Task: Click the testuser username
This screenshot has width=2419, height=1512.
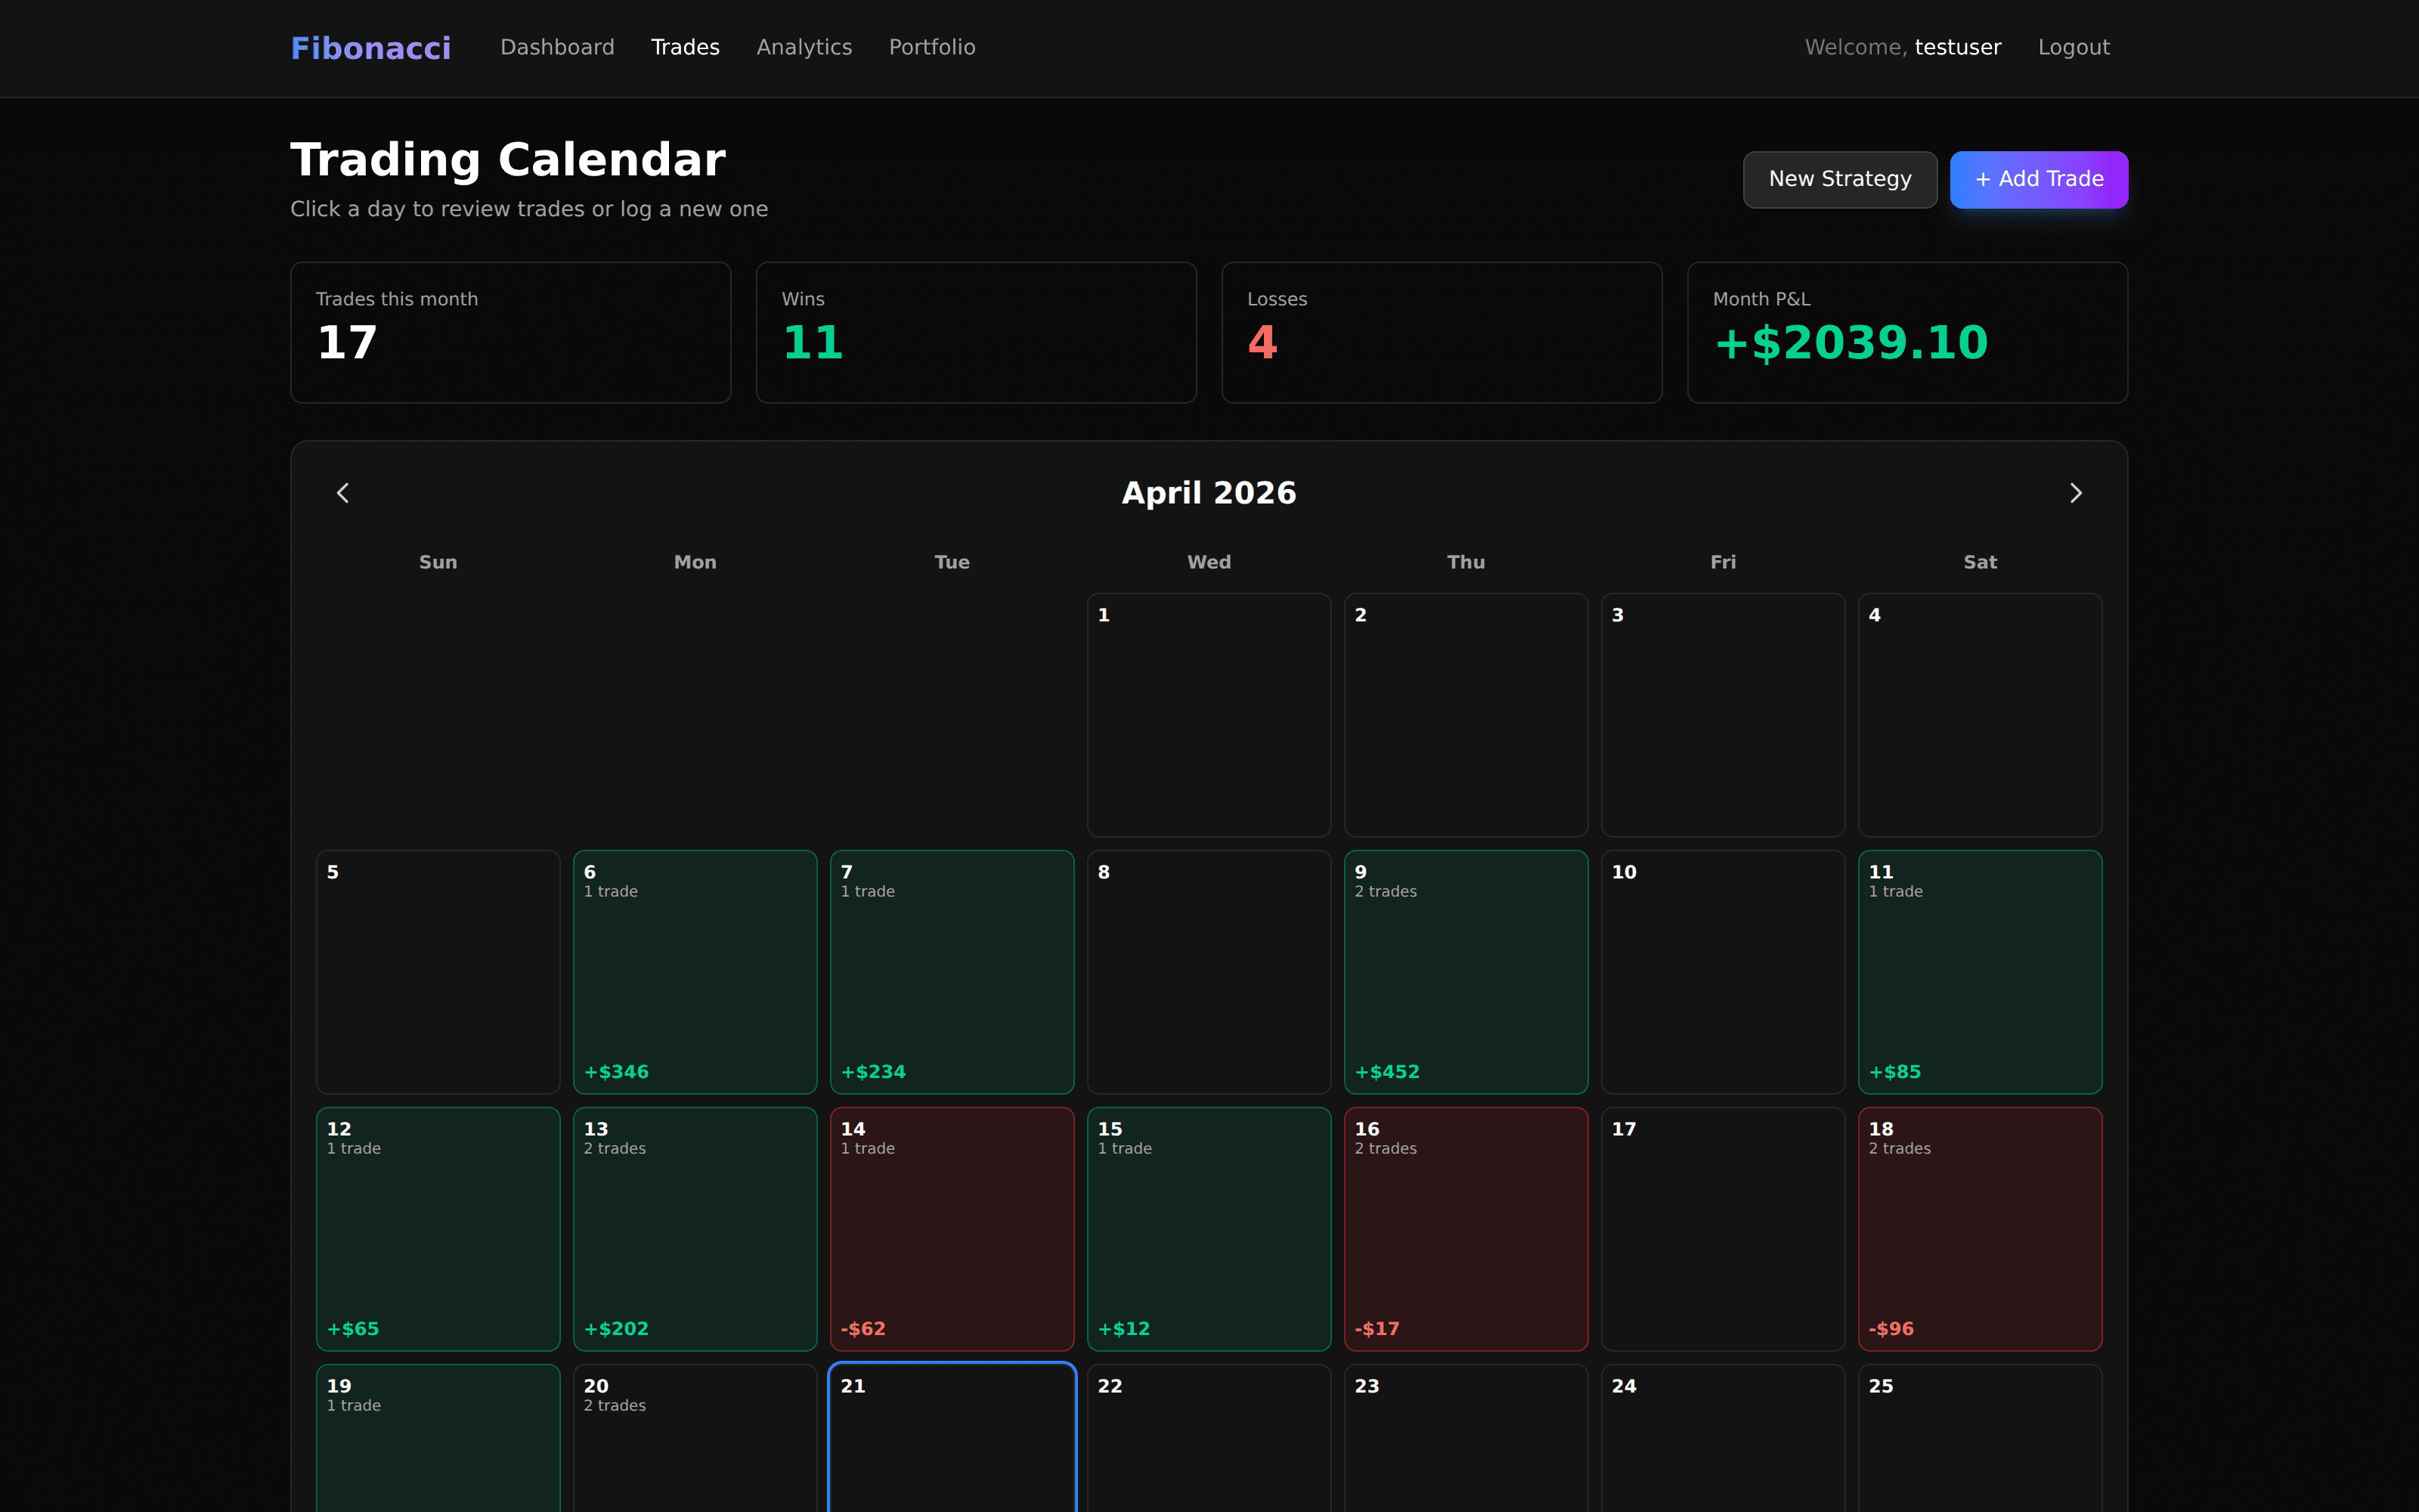Action: tap(1957, 47)
